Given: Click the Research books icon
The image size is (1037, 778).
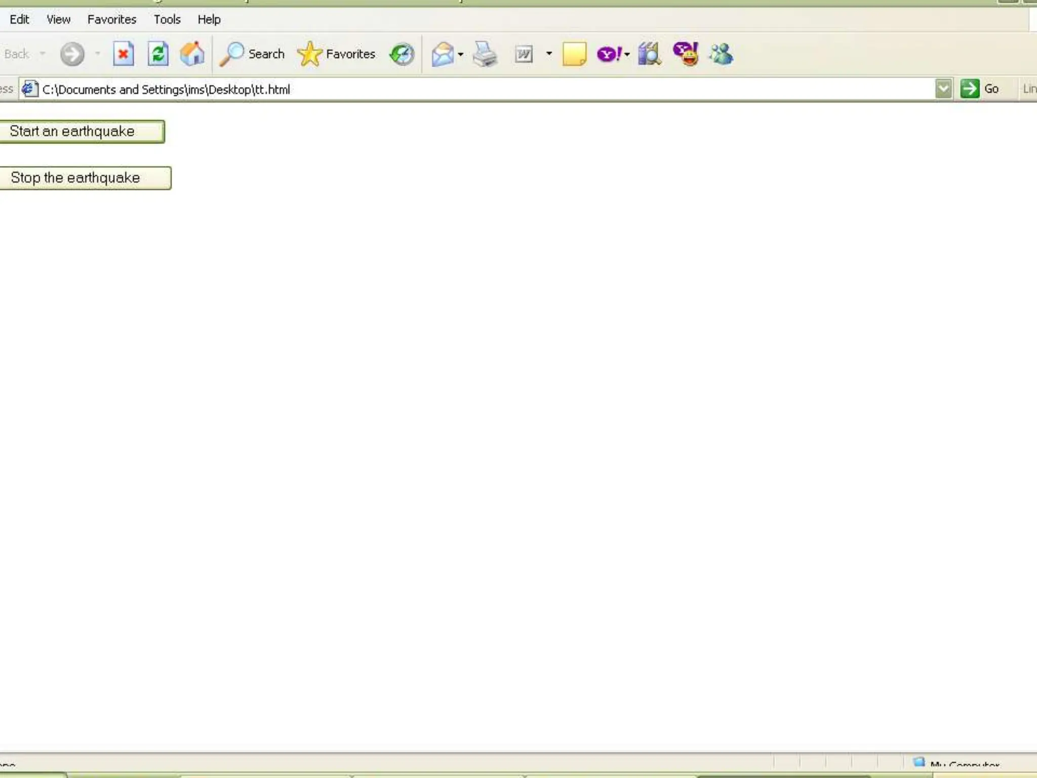Looking at the screenshot, I should click(650, 54).
